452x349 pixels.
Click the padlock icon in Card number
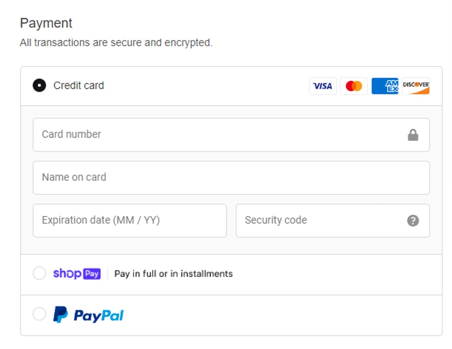tap(413, 135)
